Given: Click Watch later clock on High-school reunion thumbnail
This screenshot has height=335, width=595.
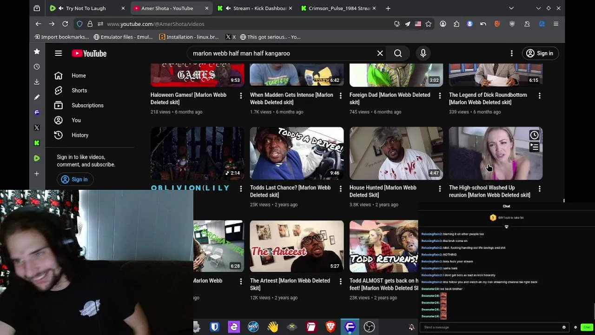Looking at the screenshot, I should pos(534,135).
